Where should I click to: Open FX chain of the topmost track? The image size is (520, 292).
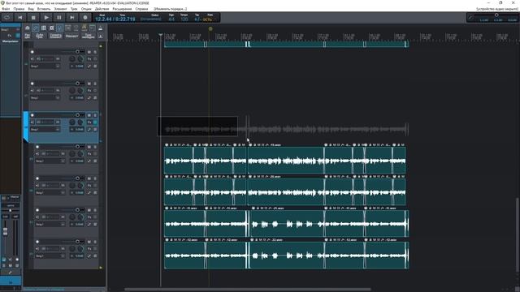point(89,59)
